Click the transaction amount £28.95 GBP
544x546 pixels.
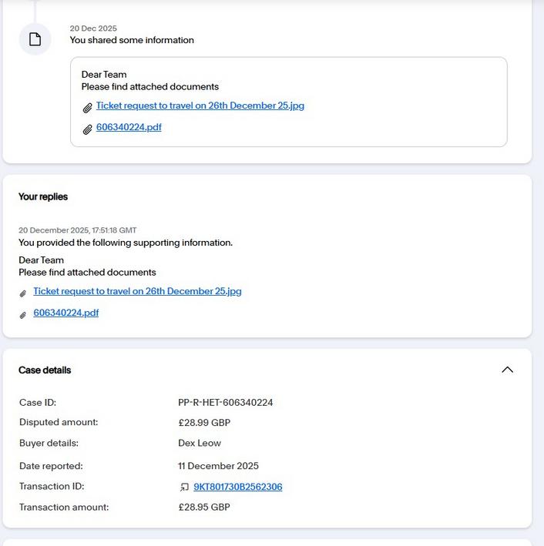pyautogui.click(x=204, y=507)
